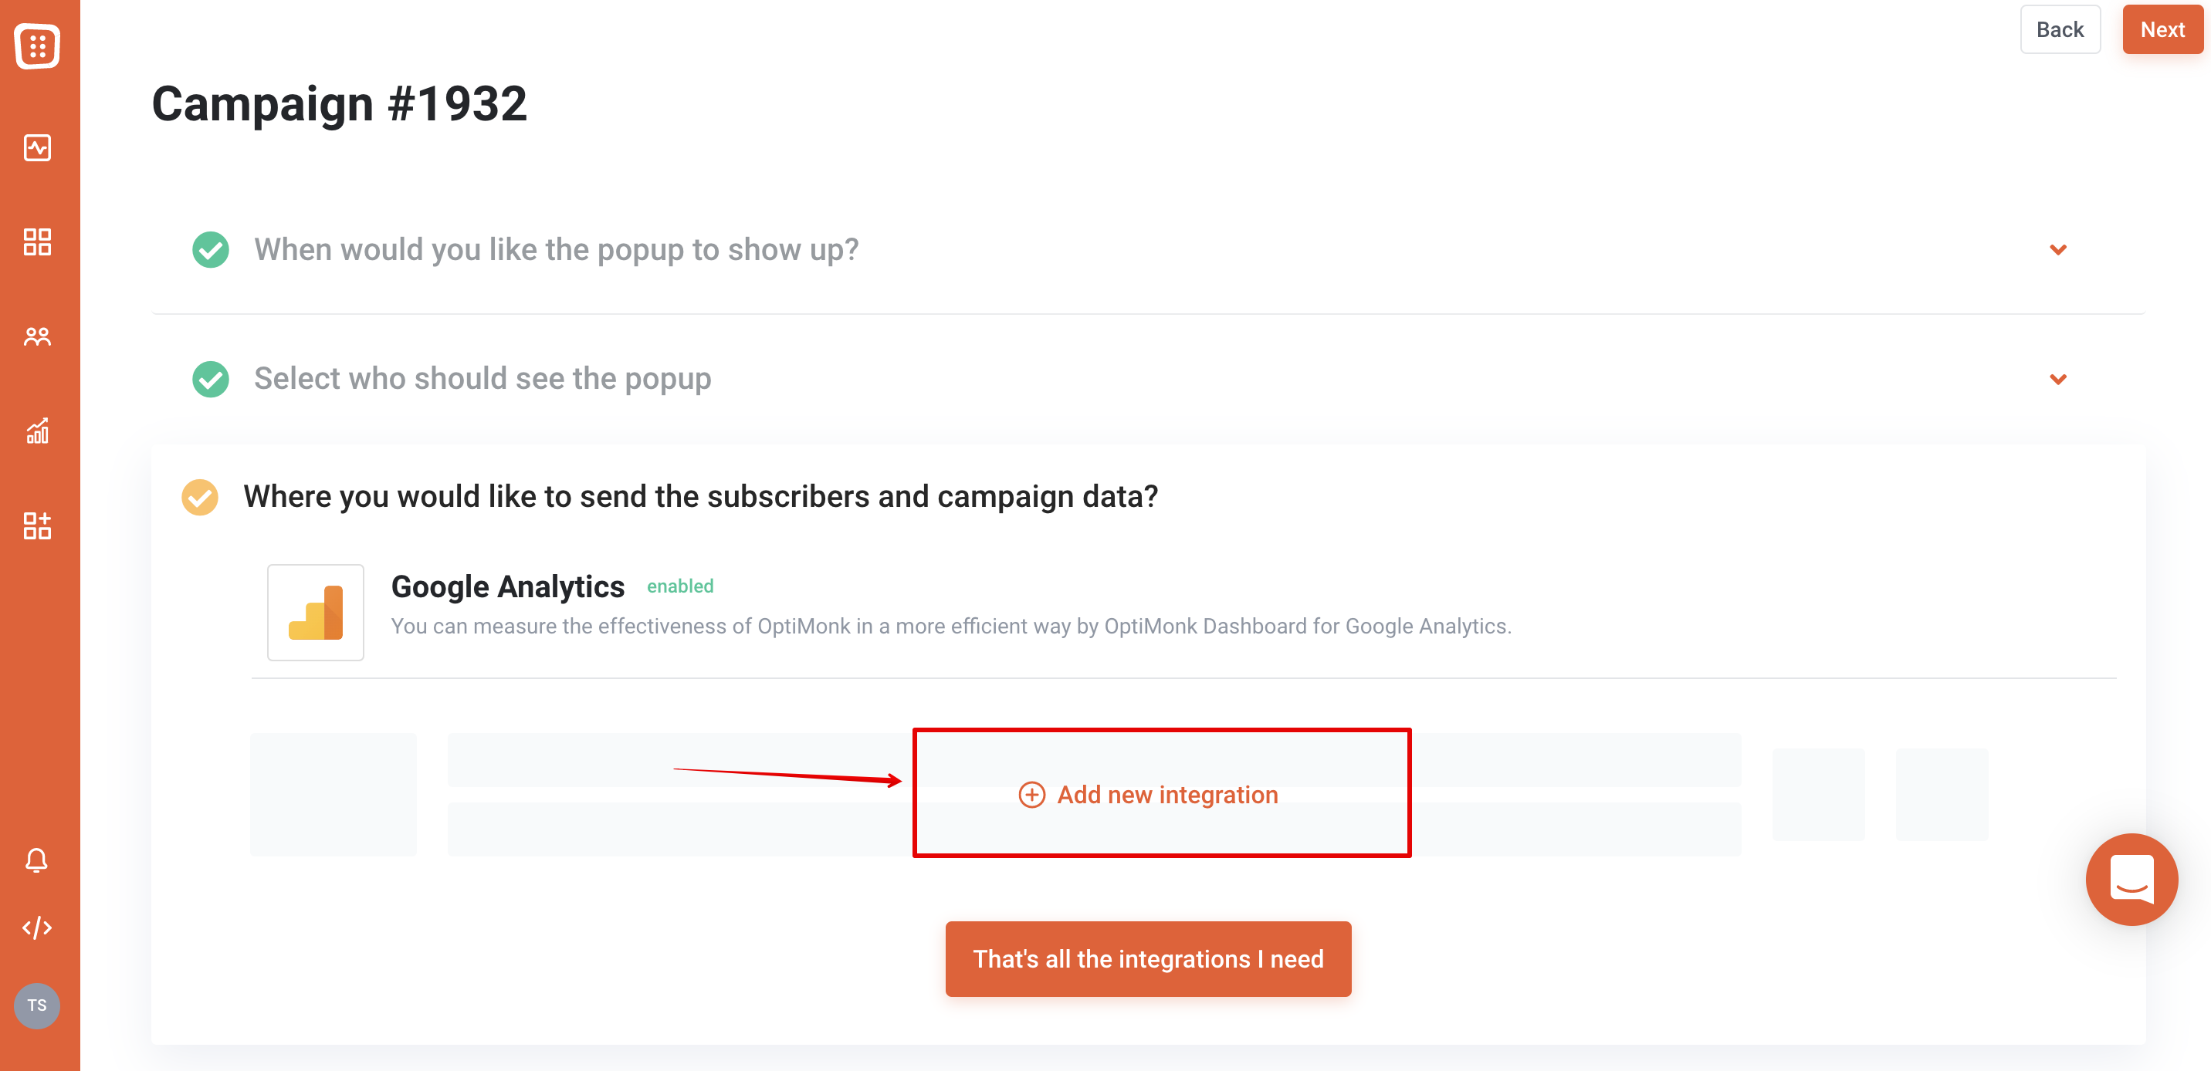The height and width of the screenshot is (1071, 2211).
Task: Click the green checkmark beside audience selection
Action: (210, 380)
